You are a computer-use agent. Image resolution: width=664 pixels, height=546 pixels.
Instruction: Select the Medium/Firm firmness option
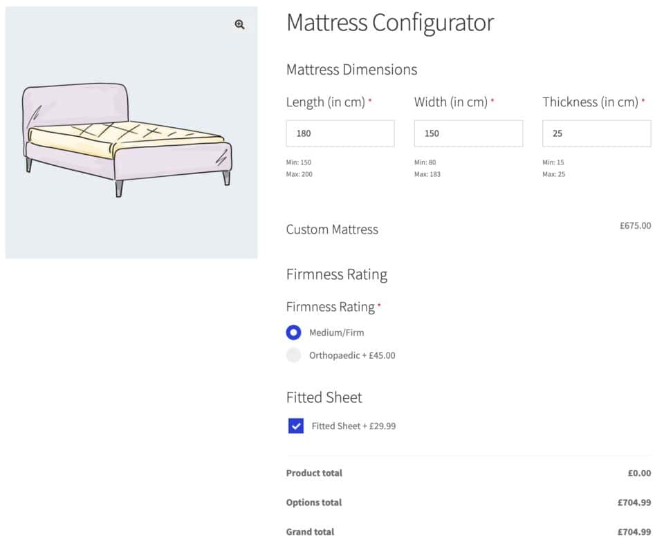[293, 332]
